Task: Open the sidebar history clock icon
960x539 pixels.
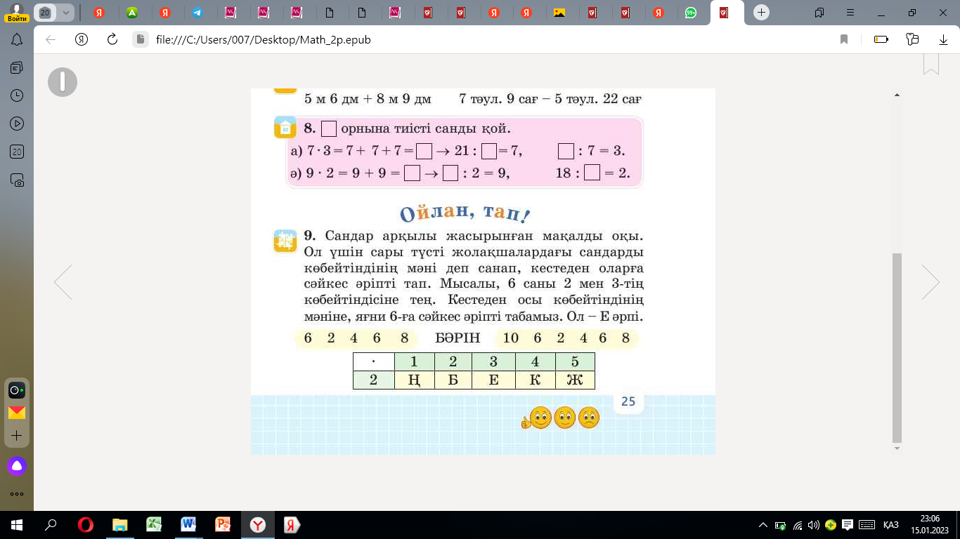Action: 17,95
